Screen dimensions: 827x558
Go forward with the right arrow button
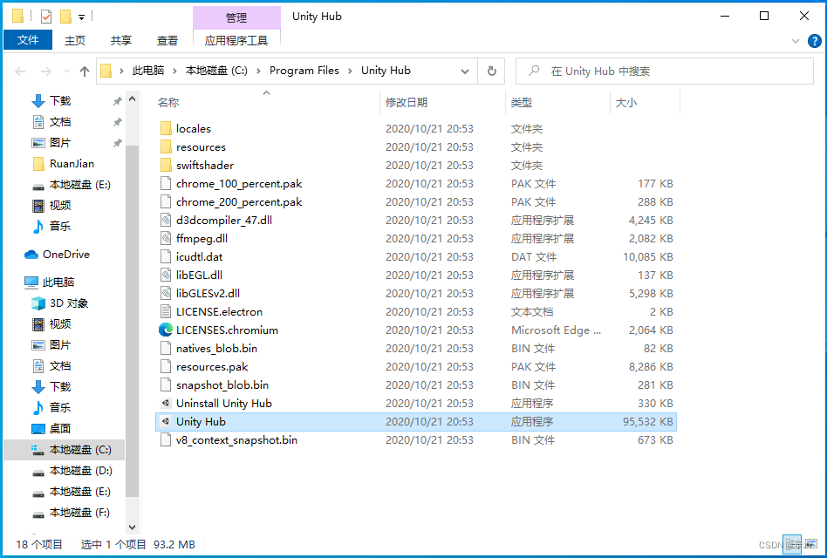tap(46, 71)
